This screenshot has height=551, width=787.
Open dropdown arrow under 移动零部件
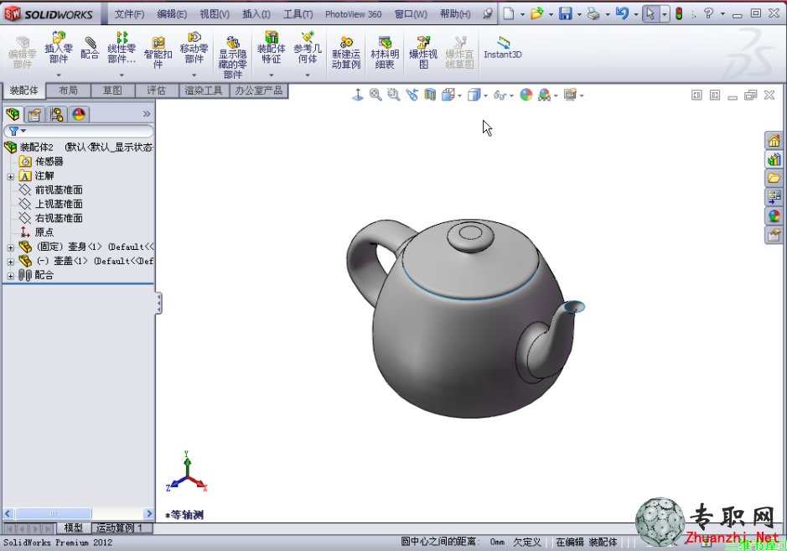tap(194, 75)
